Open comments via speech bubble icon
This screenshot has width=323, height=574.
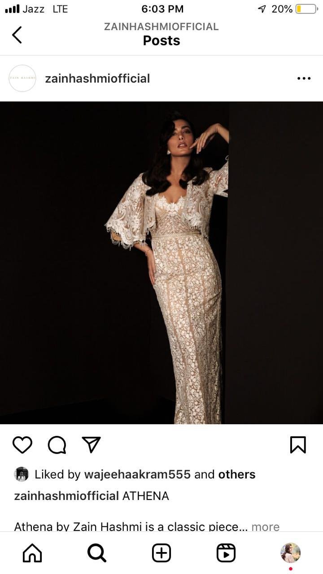coord(57,445)
